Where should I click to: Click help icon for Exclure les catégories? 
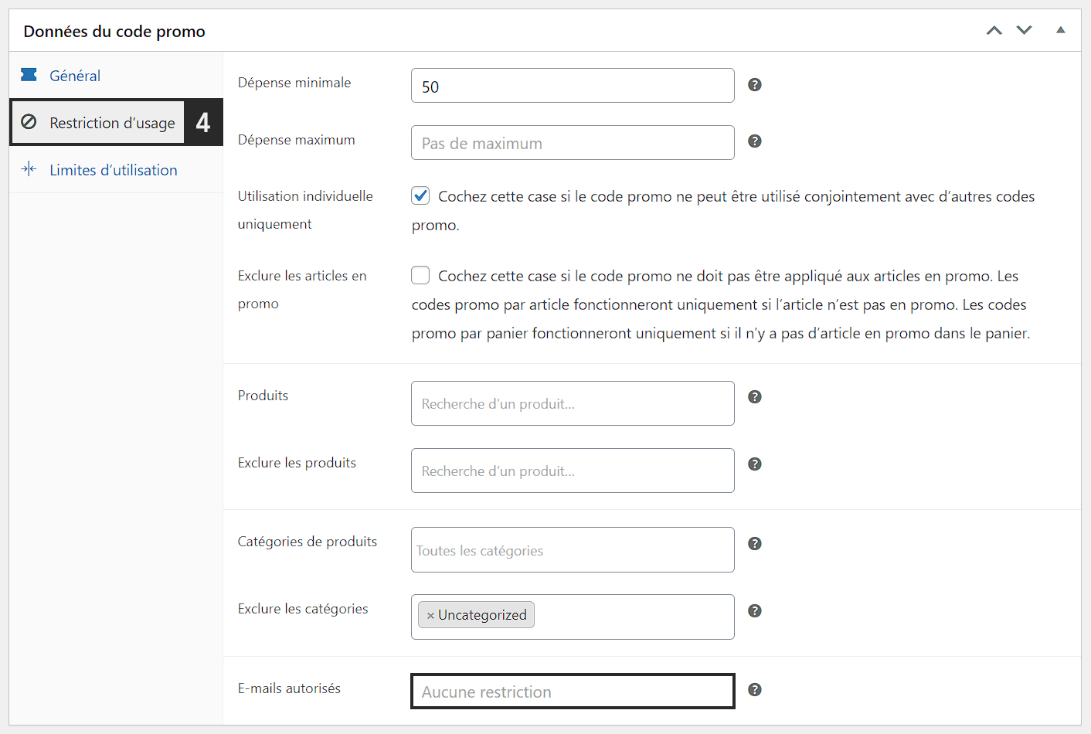[x=755, y=611]
